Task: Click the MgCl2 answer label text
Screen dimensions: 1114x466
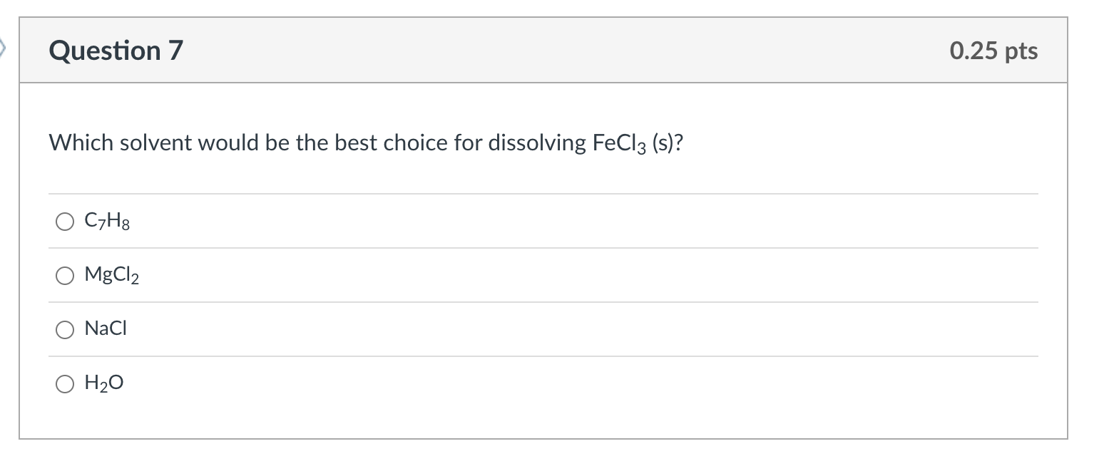Action: click(x=112, y=275)
